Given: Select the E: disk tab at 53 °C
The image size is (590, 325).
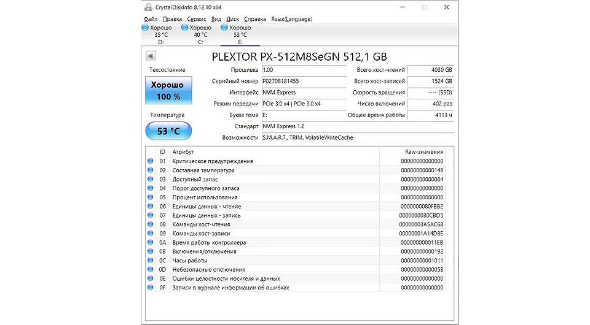Looking at the screenshot, I should click(240, 34).
